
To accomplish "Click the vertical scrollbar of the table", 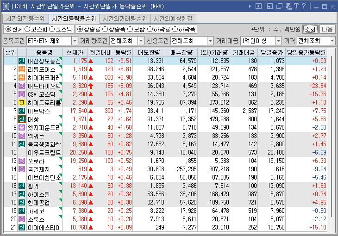I will [332, 137].
